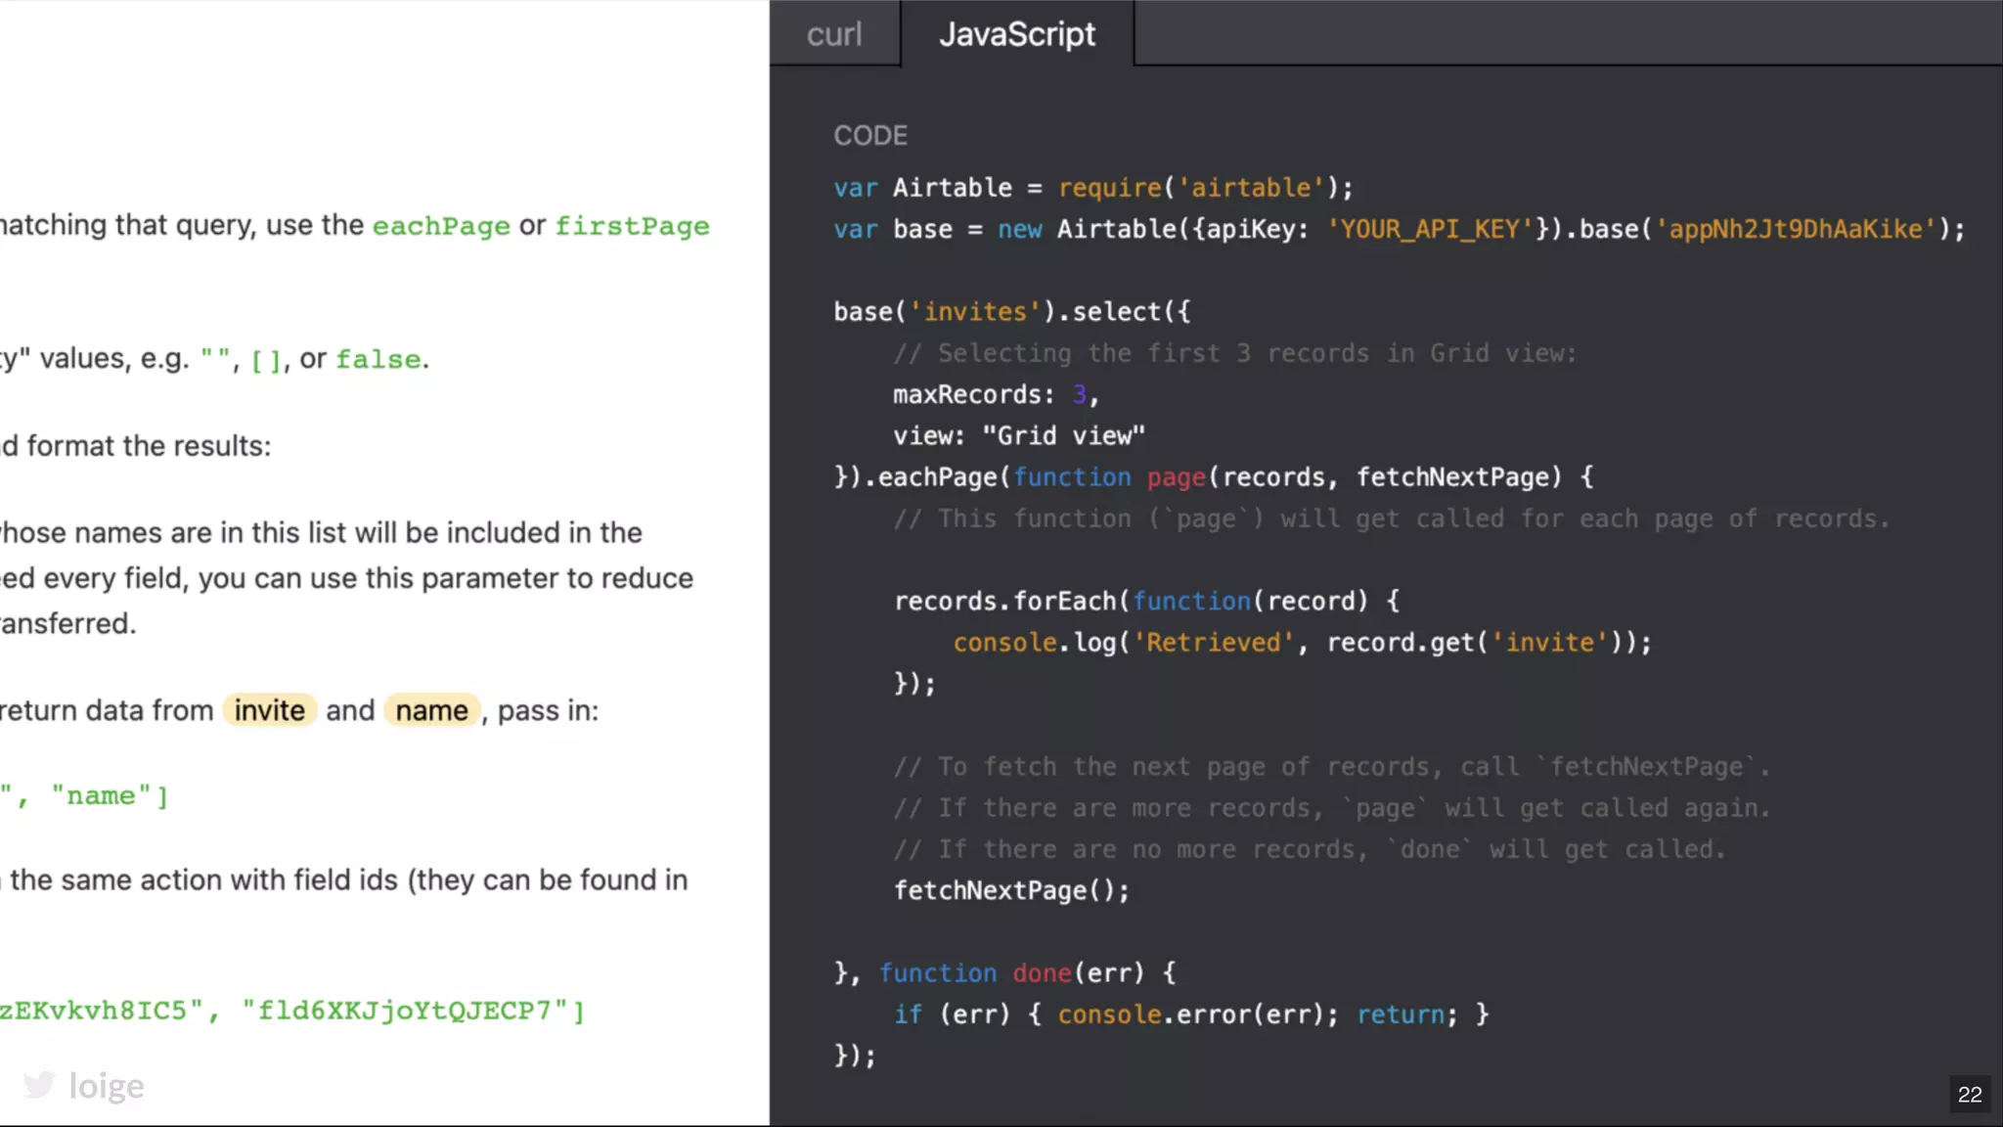2003x1127 pixels.
Task: Click the "Grid view" string in code
Action: click(1063, 435)
